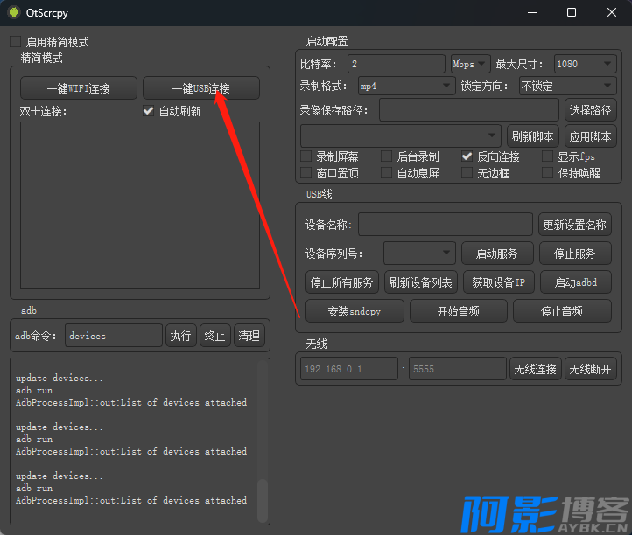
Task: Click the adb log scrollbar thumb
Action: click(263, 500)
